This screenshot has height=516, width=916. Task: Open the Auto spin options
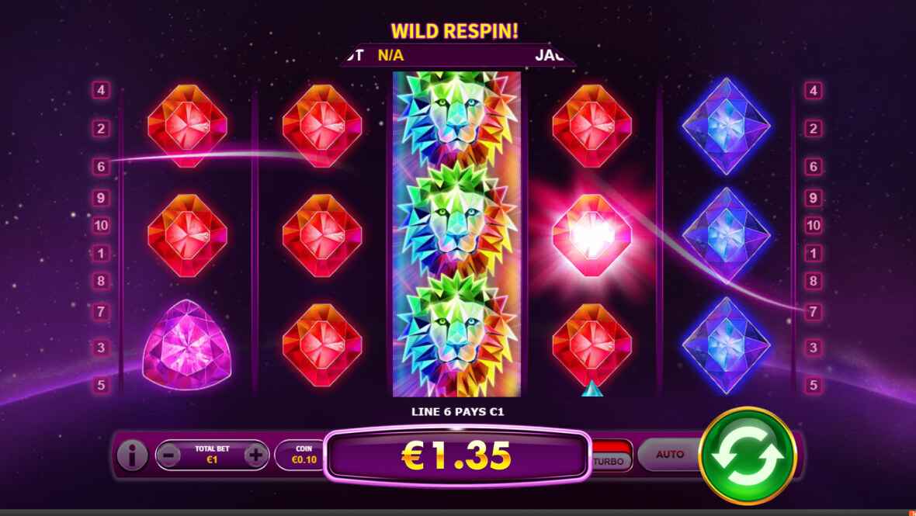click(x=669, y=454)
